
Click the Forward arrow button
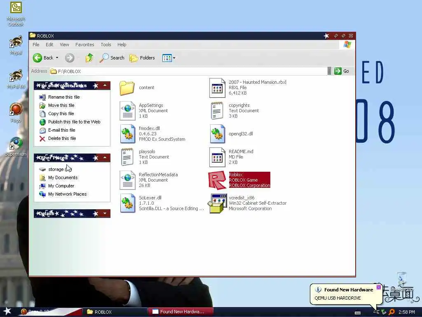[69, 58]
